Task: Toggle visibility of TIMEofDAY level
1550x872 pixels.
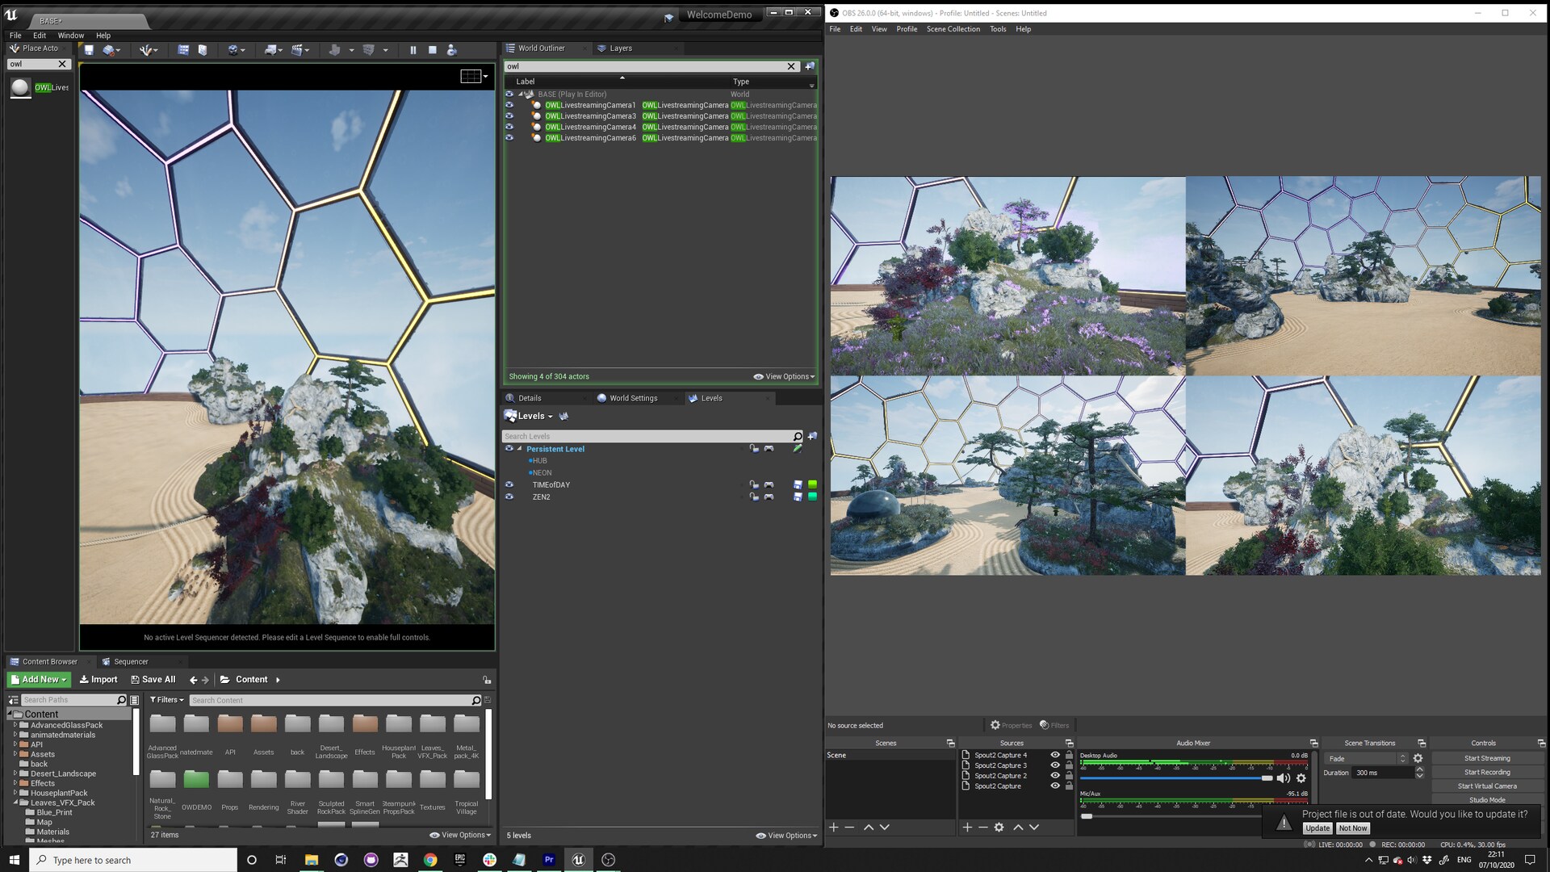Action: (509, 485)
